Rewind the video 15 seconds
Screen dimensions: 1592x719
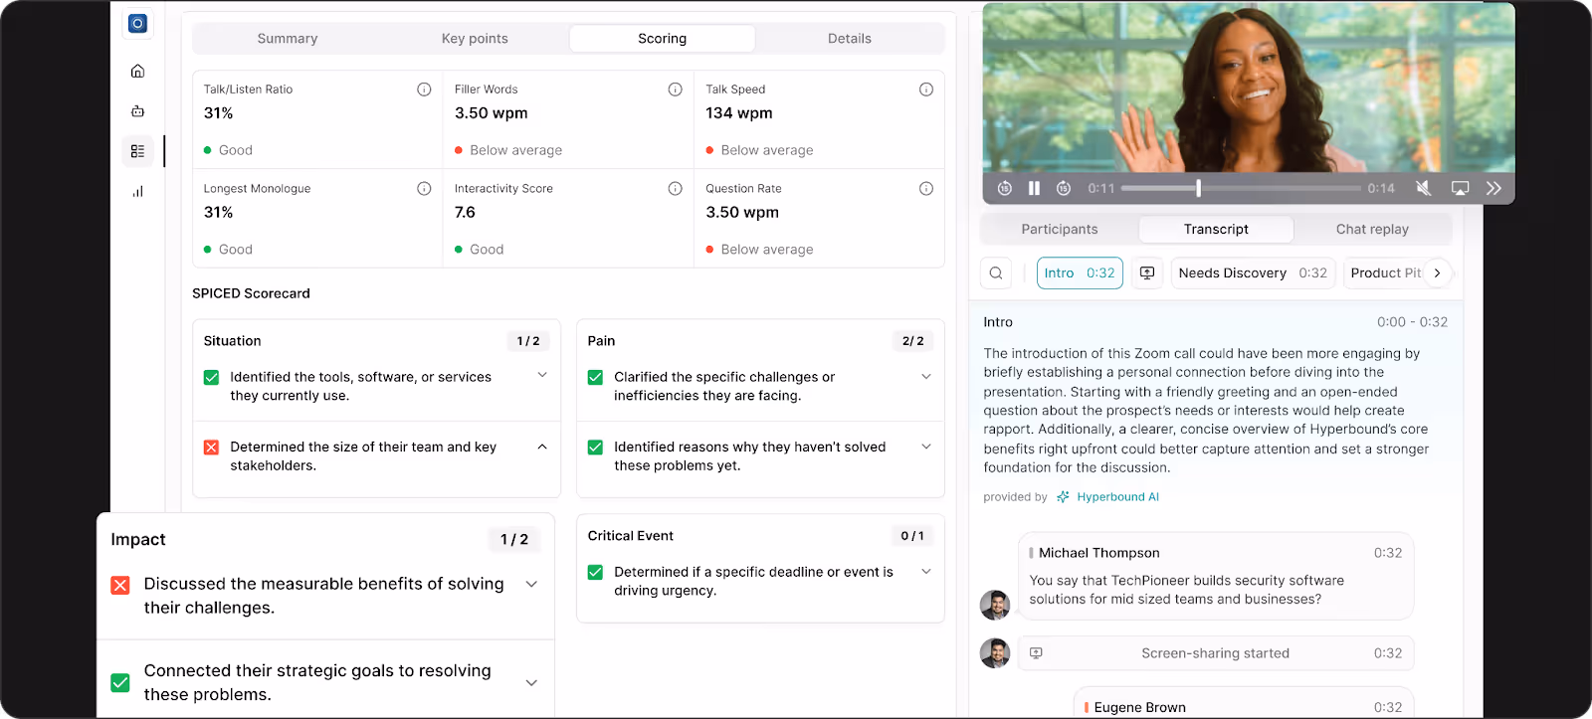pyautogui.click(x=1005, y=188)
